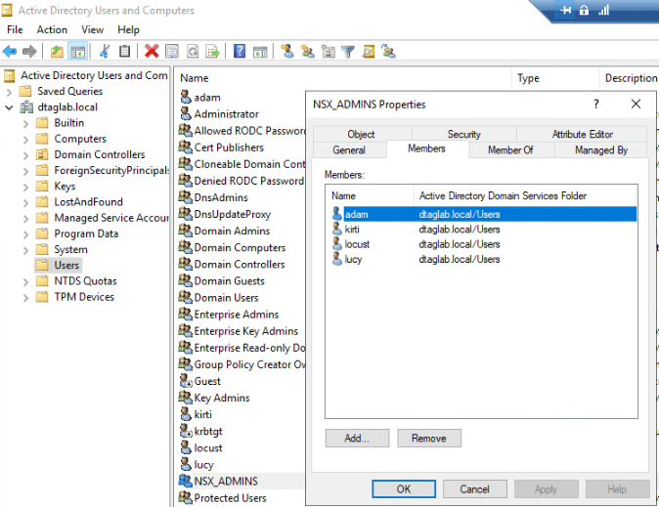Expand the Computers container node
This screenshot has height=507, width=659.
pyautogui.click(x=26, y=139)
